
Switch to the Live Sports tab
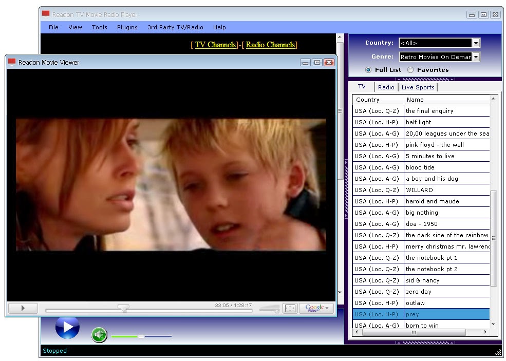pos(418,87)
